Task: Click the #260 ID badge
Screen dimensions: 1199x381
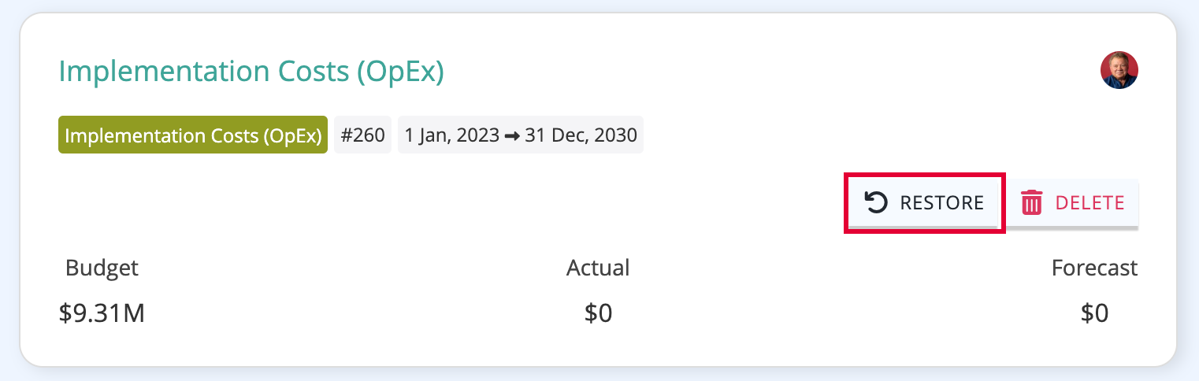Action: point(362,135)
